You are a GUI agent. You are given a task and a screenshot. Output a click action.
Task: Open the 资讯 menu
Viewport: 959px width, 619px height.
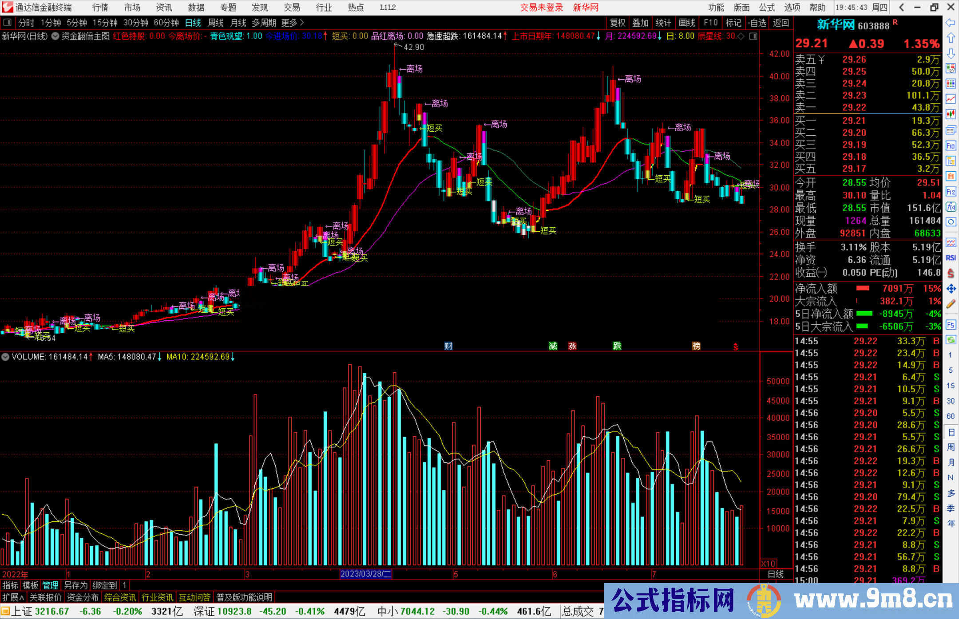[x=164, y=7]
